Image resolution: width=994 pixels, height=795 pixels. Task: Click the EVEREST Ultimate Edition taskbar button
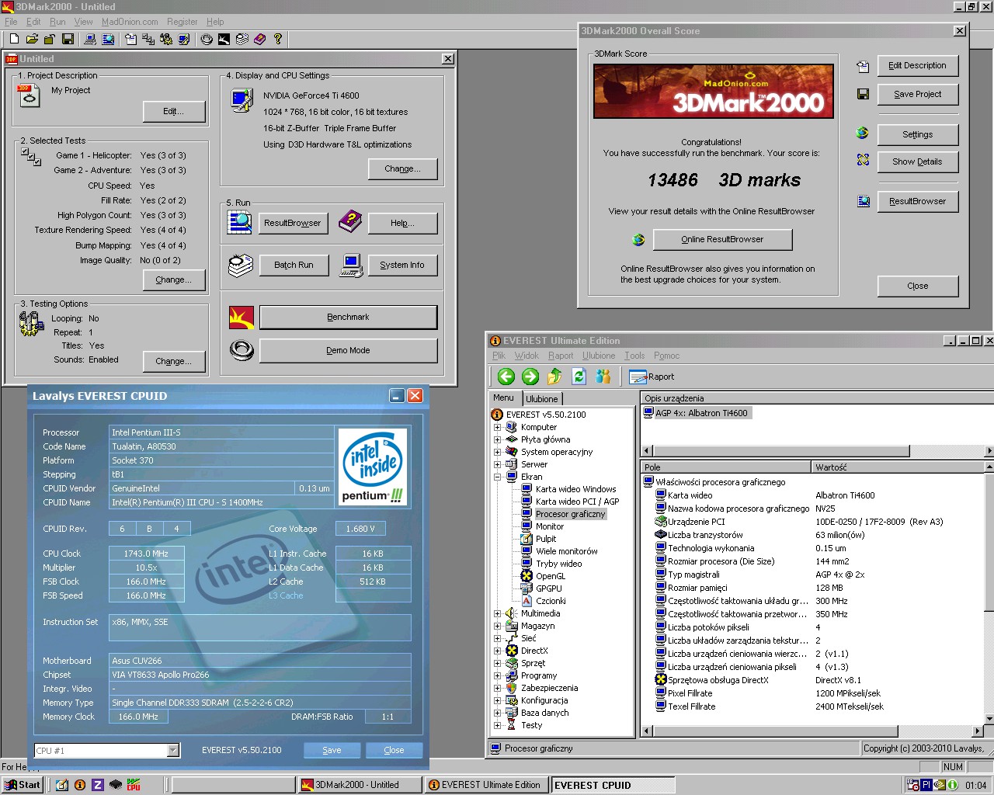[485, 785]
